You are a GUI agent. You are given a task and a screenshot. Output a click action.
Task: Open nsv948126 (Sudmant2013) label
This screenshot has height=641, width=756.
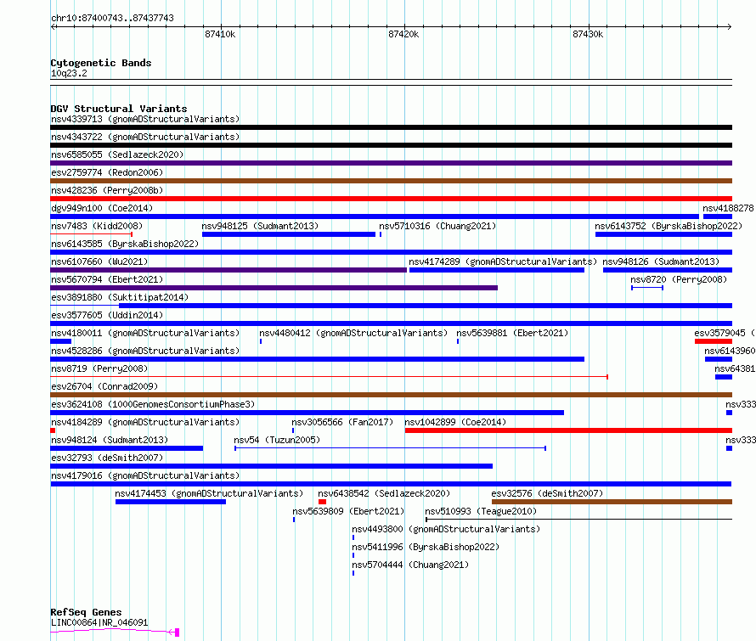point(661,261)
